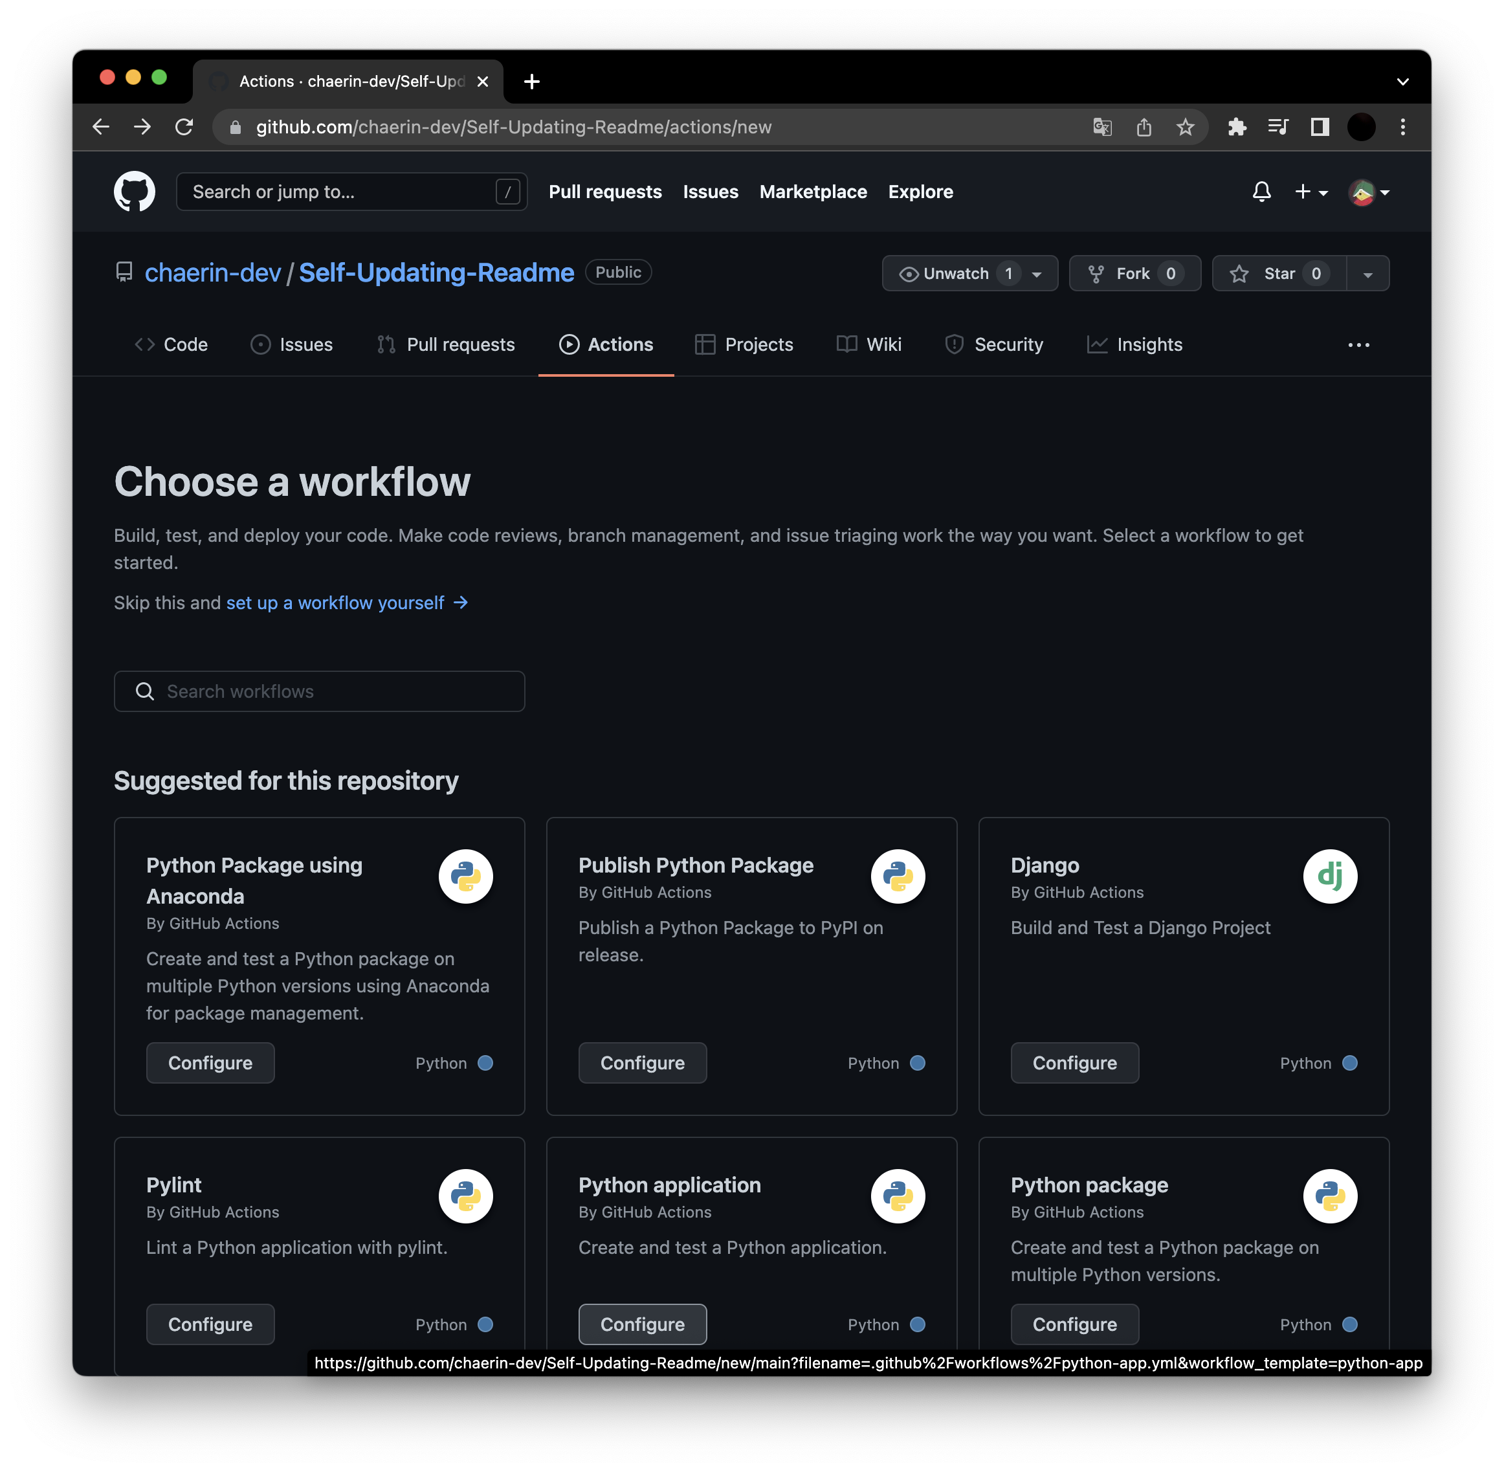Open chaerin-dev owner profile link
1504x1472 pixels.
[212, 272]
